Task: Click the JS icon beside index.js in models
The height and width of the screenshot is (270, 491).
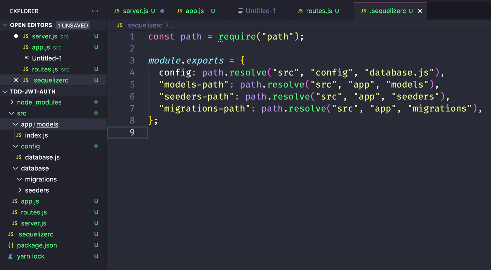Action: 19,135
